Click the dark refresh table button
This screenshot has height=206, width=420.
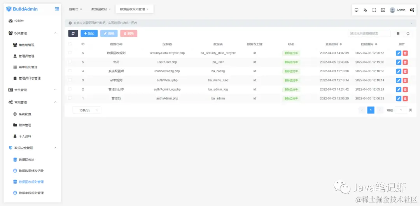[73, 33]
